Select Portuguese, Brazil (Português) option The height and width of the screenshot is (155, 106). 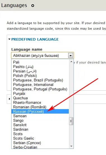click(x=40, y=80)
